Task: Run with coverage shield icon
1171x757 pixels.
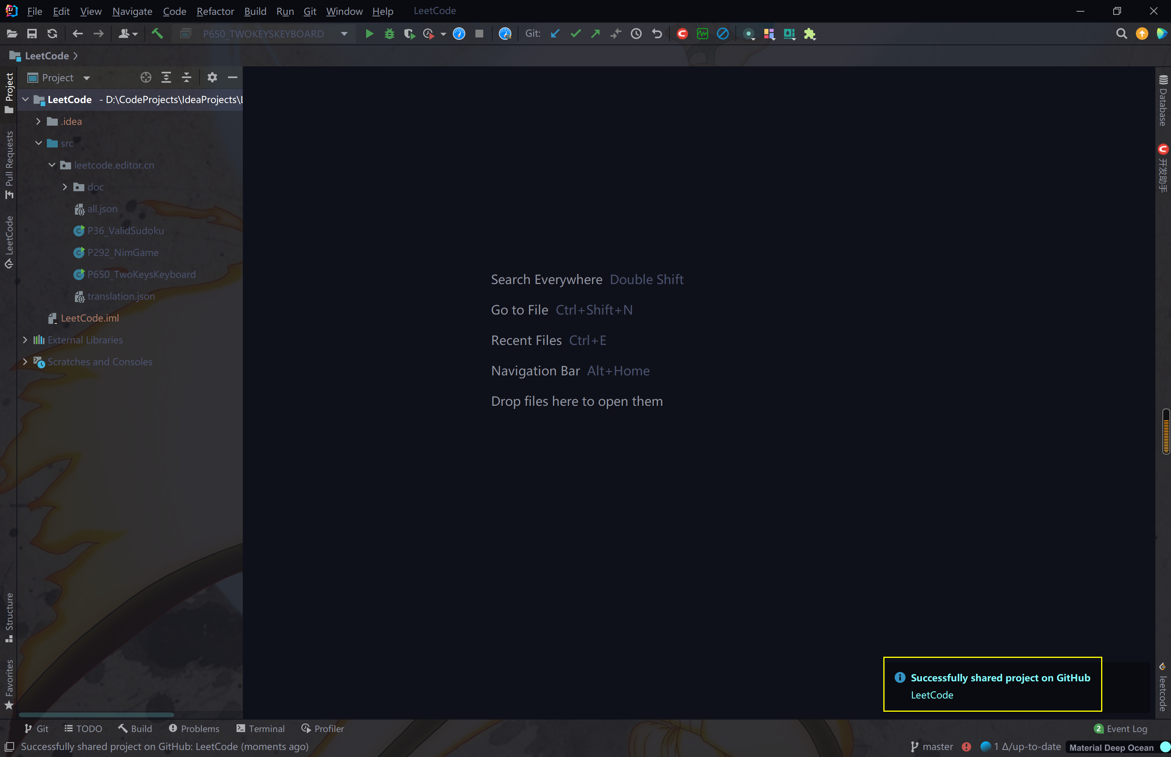Action: click(x=409, y=34)
